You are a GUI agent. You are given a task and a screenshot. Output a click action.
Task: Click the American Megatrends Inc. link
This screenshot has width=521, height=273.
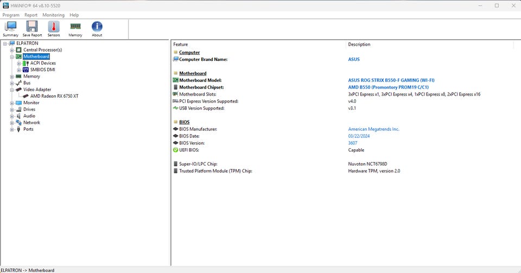(373, 129)
